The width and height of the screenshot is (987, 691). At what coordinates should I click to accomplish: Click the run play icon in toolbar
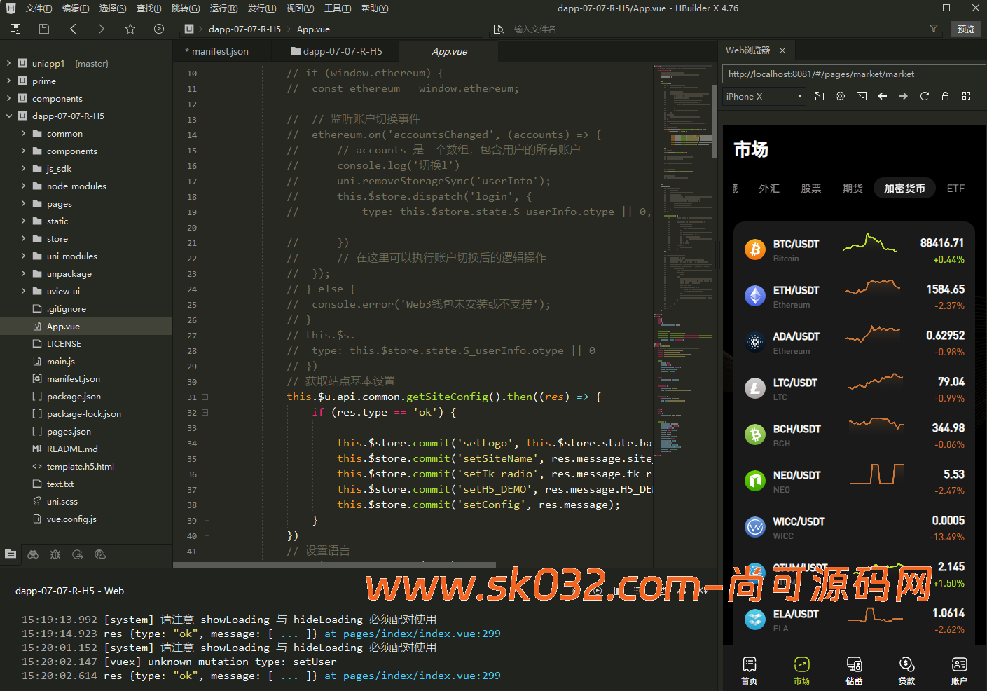point(159,29)
